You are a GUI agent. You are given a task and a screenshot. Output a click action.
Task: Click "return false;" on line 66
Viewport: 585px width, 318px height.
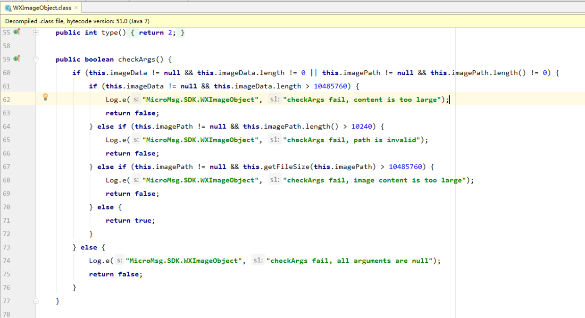pos(133,153)
